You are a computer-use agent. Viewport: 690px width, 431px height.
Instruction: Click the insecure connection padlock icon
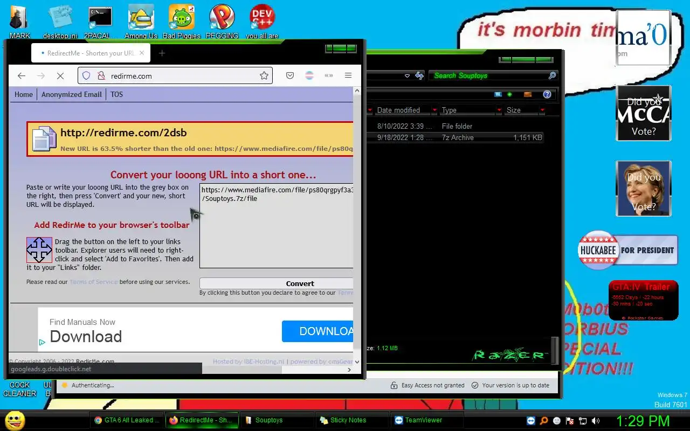101,76
